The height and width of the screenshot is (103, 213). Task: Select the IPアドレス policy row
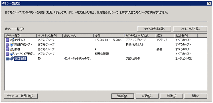pyautogui.click(x=106, y=40)
